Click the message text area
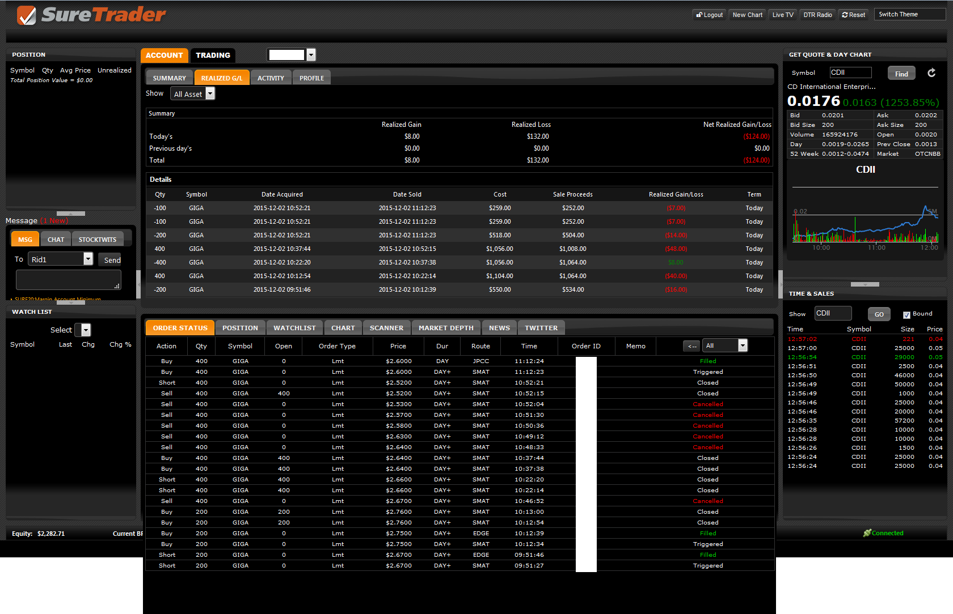The height and width of the screenshot is (614, 953). (69, 280)
